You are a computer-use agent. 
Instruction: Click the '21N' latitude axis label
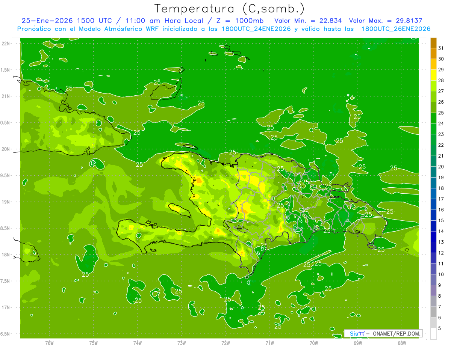tap(6, 96)
